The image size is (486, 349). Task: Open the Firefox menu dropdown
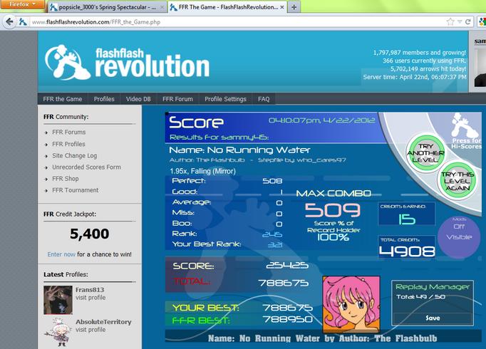point(22,4)
